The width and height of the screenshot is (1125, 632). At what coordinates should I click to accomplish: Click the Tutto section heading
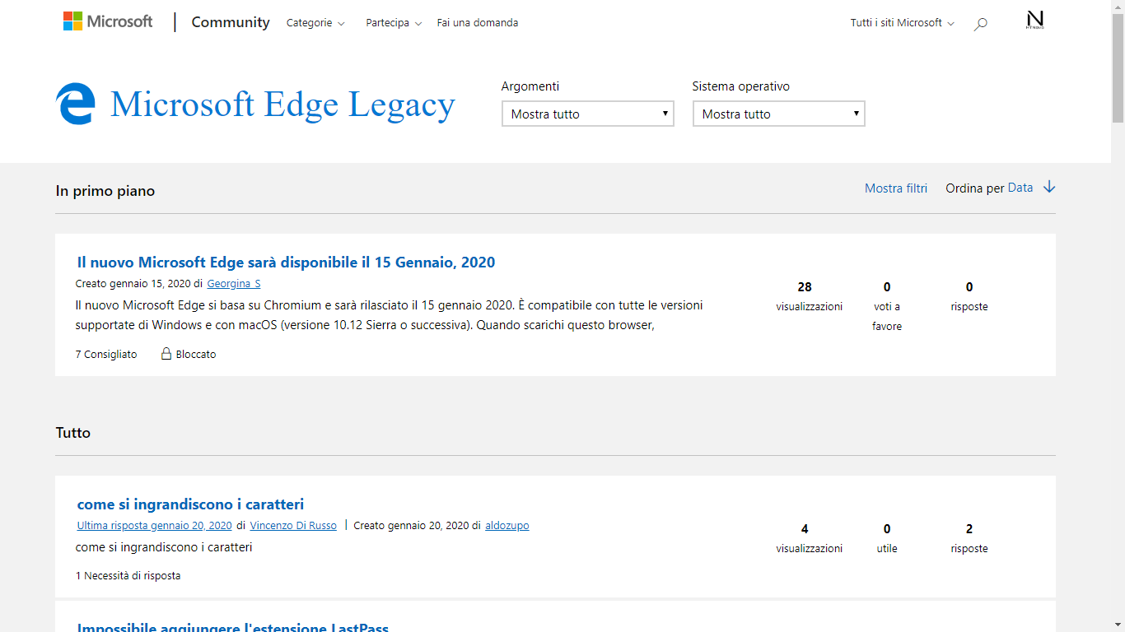coord(73,433)
